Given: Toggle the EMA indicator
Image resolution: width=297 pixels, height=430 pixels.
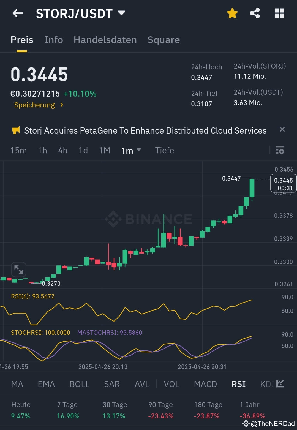Looking at the screenshot, I should tap(46, 384).
